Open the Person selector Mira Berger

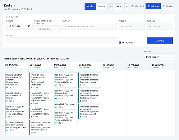tap(160, 57)
